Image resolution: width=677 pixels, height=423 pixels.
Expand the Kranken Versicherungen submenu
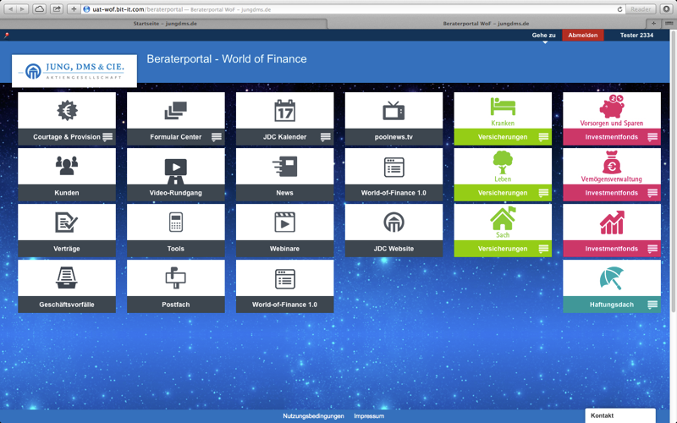543,137
